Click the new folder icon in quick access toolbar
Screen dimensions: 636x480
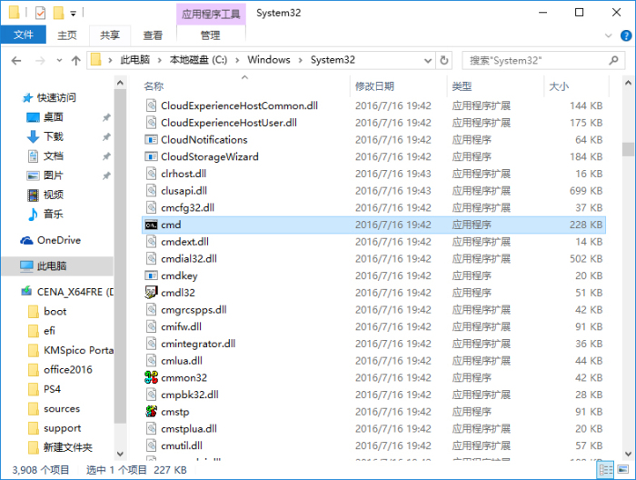pyautogui.click(x=58, y=13)
